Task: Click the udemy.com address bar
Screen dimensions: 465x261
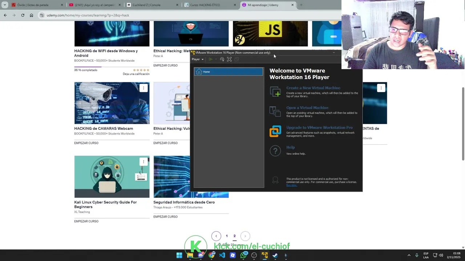Action: coord(189,15)
